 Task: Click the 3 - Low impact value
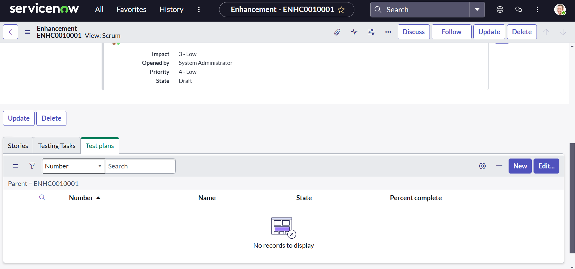tap(188, 54)
